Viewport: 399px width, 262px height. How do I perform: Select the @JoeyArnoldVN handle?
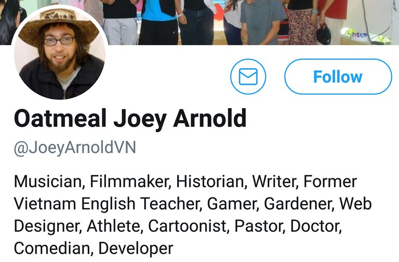coord(75,148)
